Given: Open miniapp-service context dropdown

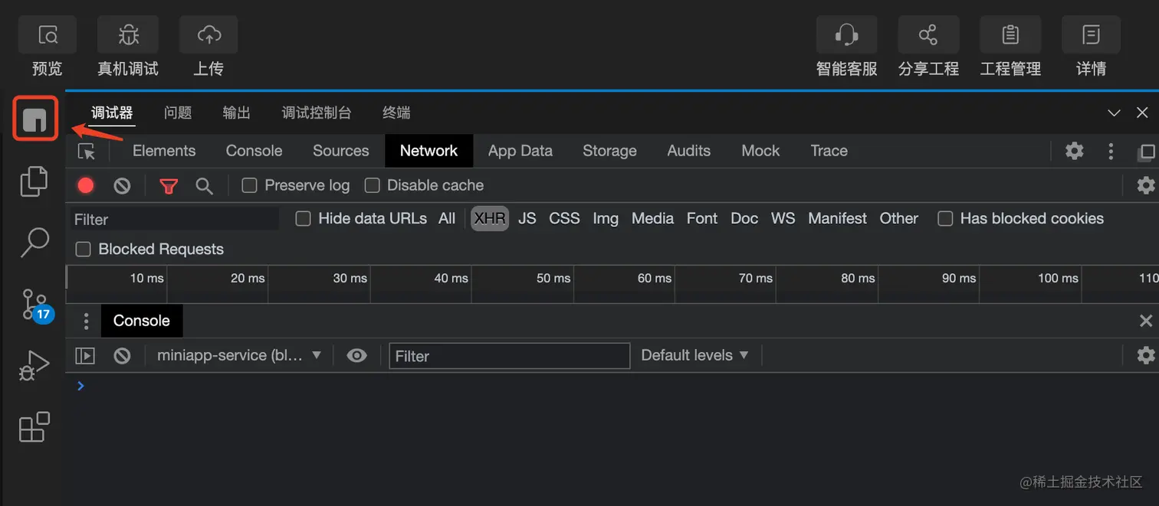Looking at the screenshot, I should 238,355.
